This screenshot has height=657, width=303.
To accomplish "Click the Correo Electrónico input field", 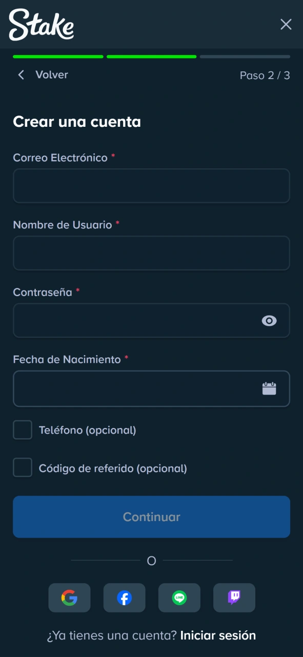I will coord(152,186).
